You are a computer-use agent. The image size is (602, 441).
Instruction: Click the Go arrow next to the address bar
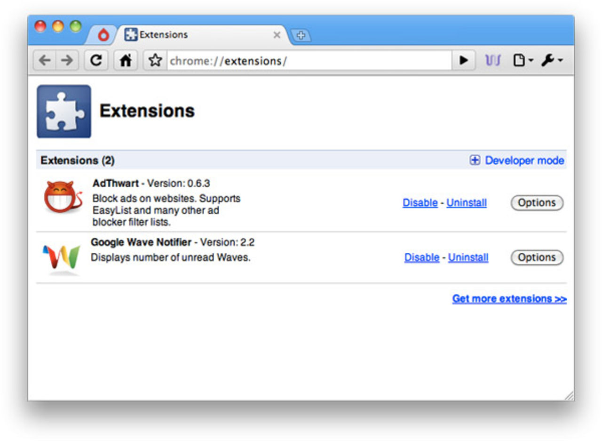click(464, 60)
